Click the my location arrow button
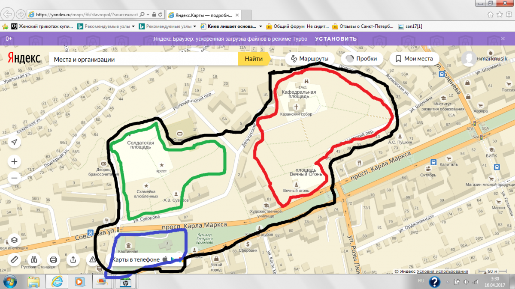Viewport: 515px width, 289px height. click(x=14, y=142)
